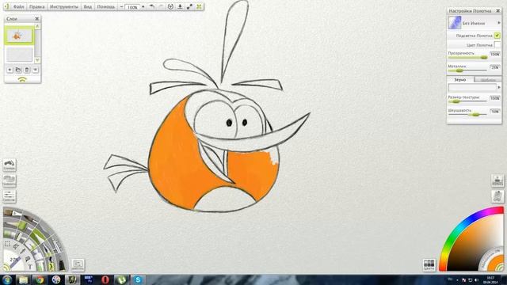The image size is (507, 285).
Task: Zoom in with the plus button
Action: point(143,6)
